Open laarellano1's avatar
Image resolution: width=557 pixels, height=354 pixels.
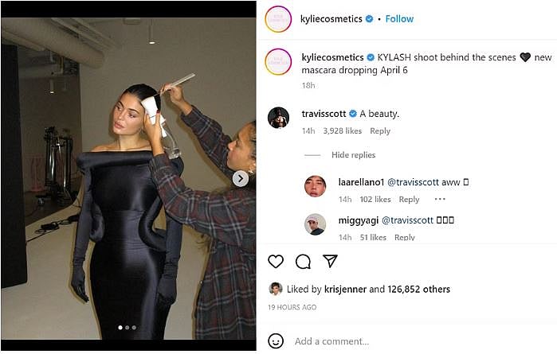315,186
